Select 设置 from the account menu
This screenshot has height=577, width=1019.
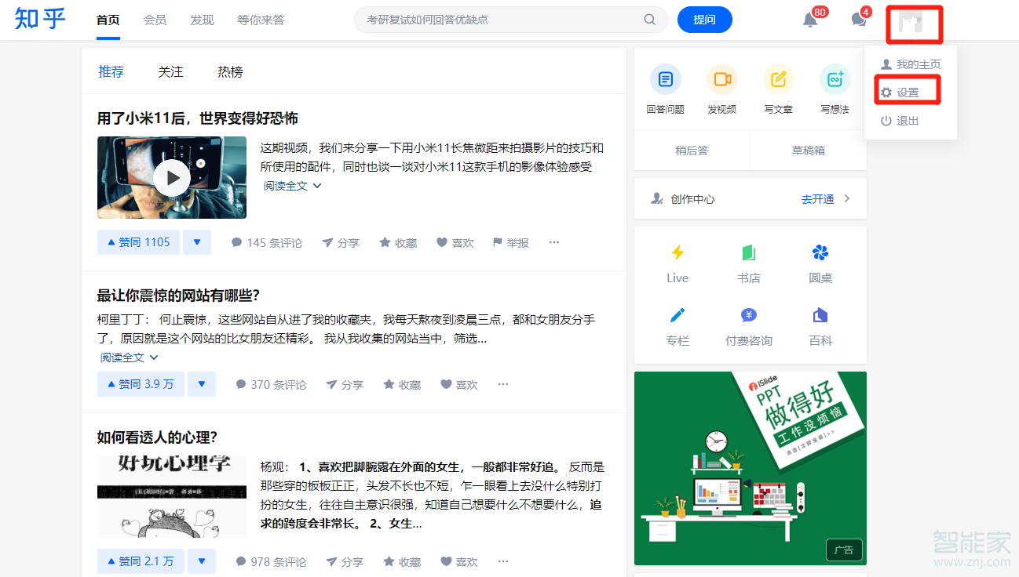[x=907, y=91]
